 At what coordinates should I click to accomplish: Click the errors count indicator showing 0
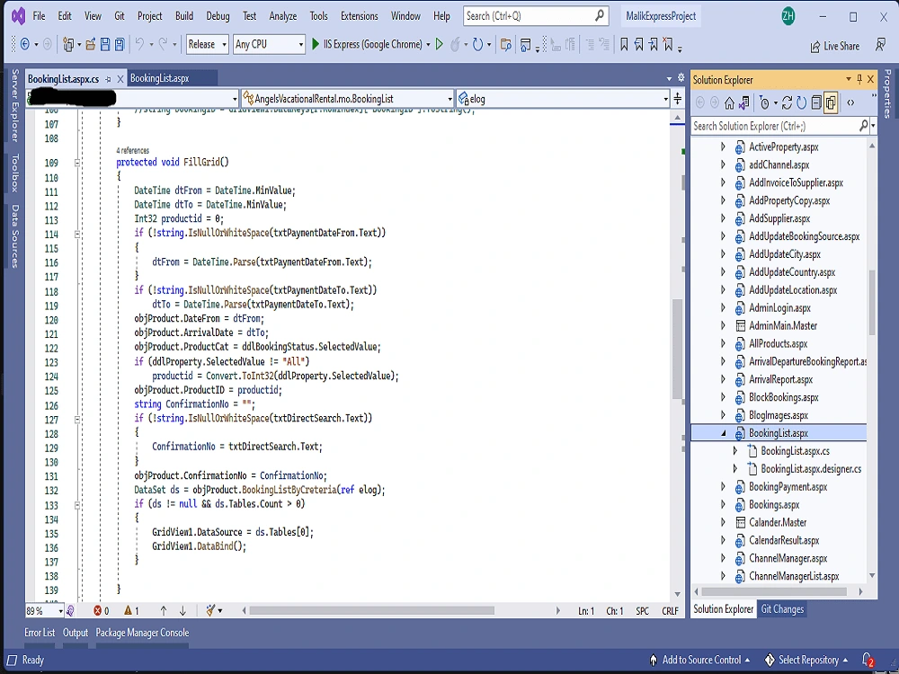point(101,611)
